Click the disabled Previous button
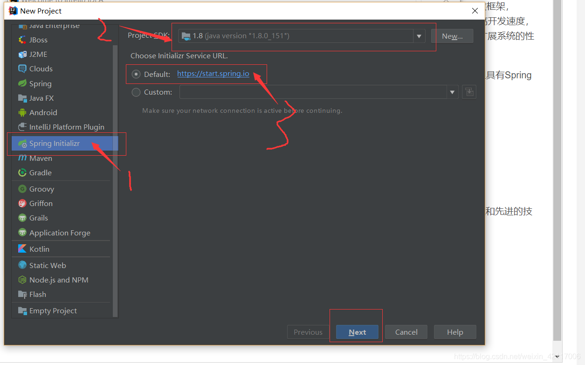The width and height of the screenshot is (585, 365). click(308, 332)
